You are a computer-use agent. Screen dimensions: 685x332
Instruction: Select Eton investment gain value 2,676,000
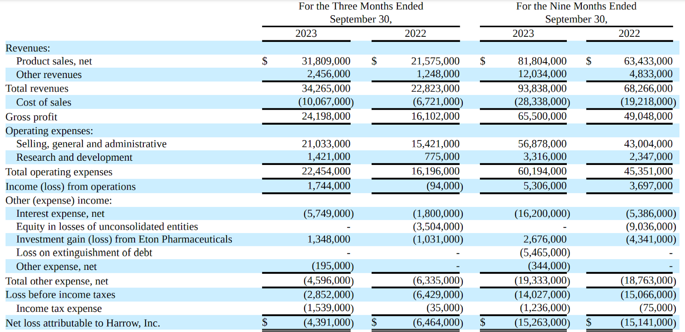pyautogui.click(x=545, y=239)
